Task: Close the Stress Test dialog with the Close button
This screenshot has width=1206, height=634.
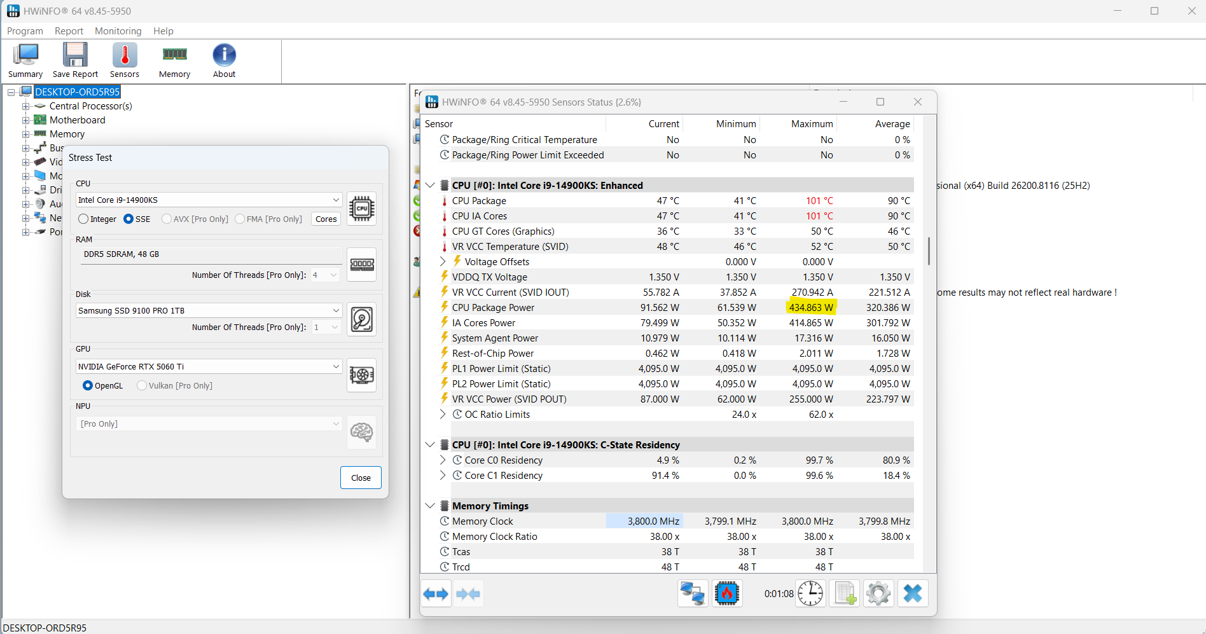Action: coord(361,478)
